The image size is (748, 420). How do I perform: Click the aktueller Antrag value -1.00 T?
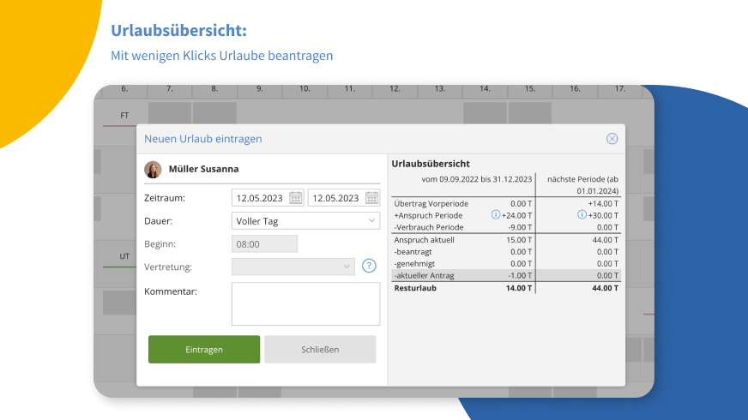pyautogui.click(x=520, y=275)
